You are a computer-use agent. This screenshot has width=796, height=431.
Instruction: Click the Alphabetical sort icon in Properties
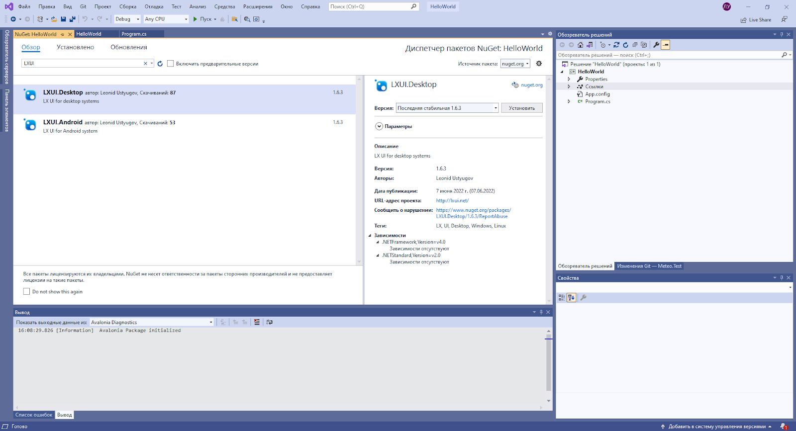point(571,298)
